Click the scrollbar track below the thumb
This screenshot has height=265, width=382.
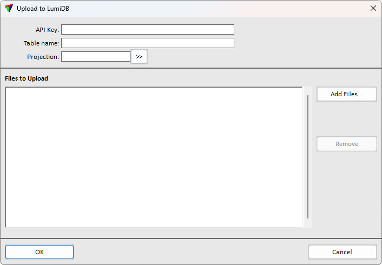(x=308, y=223)
